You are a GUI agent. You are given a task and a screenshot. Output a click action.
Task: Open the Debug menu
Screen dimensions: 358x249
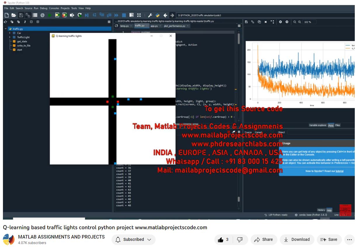coord(44,8)
